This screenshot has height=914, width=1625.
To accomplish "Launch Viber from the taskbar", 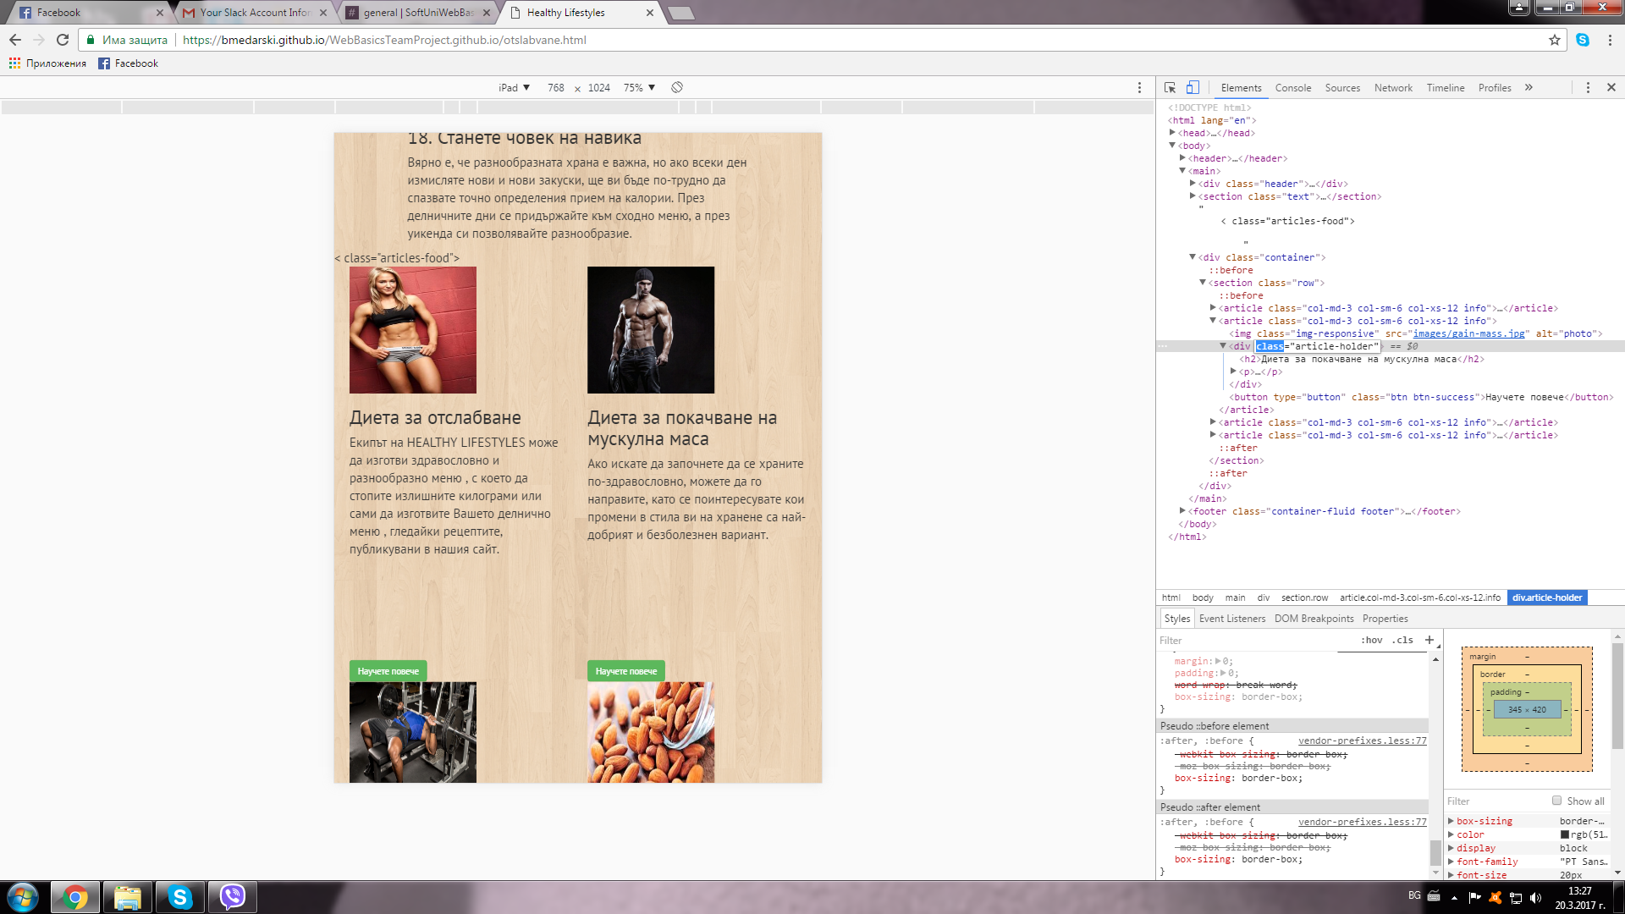I will [232, 896].
